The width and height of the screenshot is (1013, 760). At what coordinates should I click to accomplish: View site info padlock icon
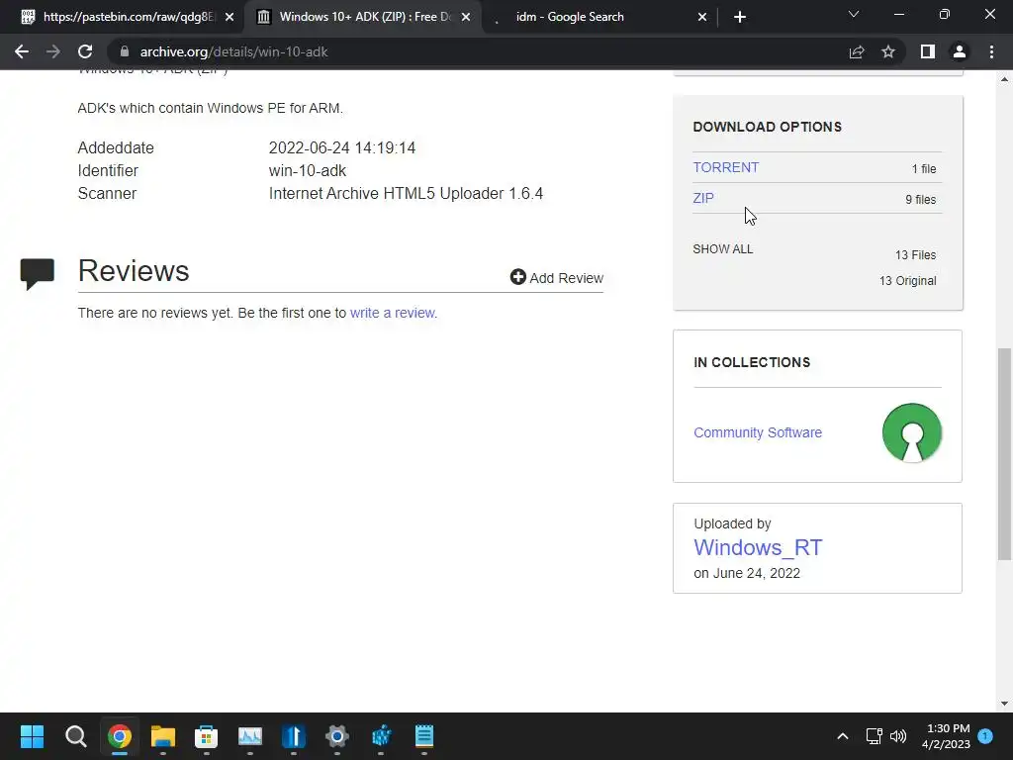point(125,51)
